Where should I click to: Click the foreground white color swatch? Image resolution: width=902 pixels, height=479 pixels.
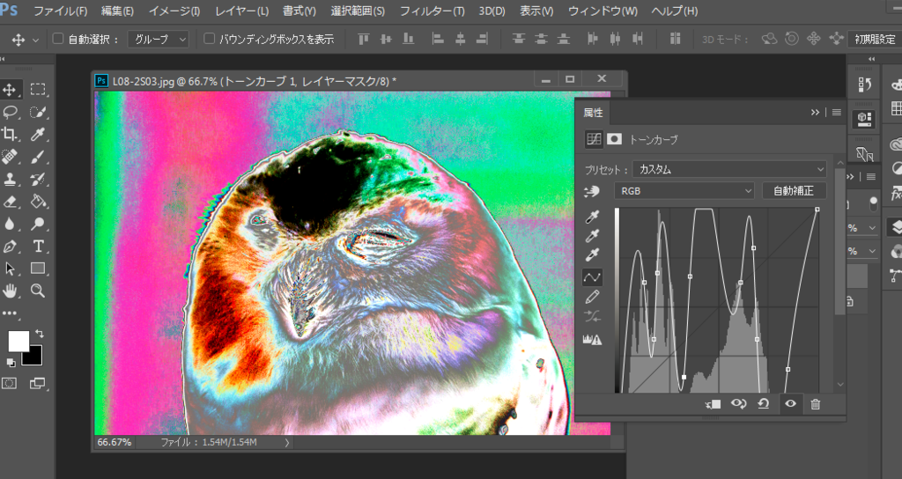tap(18, 341)
